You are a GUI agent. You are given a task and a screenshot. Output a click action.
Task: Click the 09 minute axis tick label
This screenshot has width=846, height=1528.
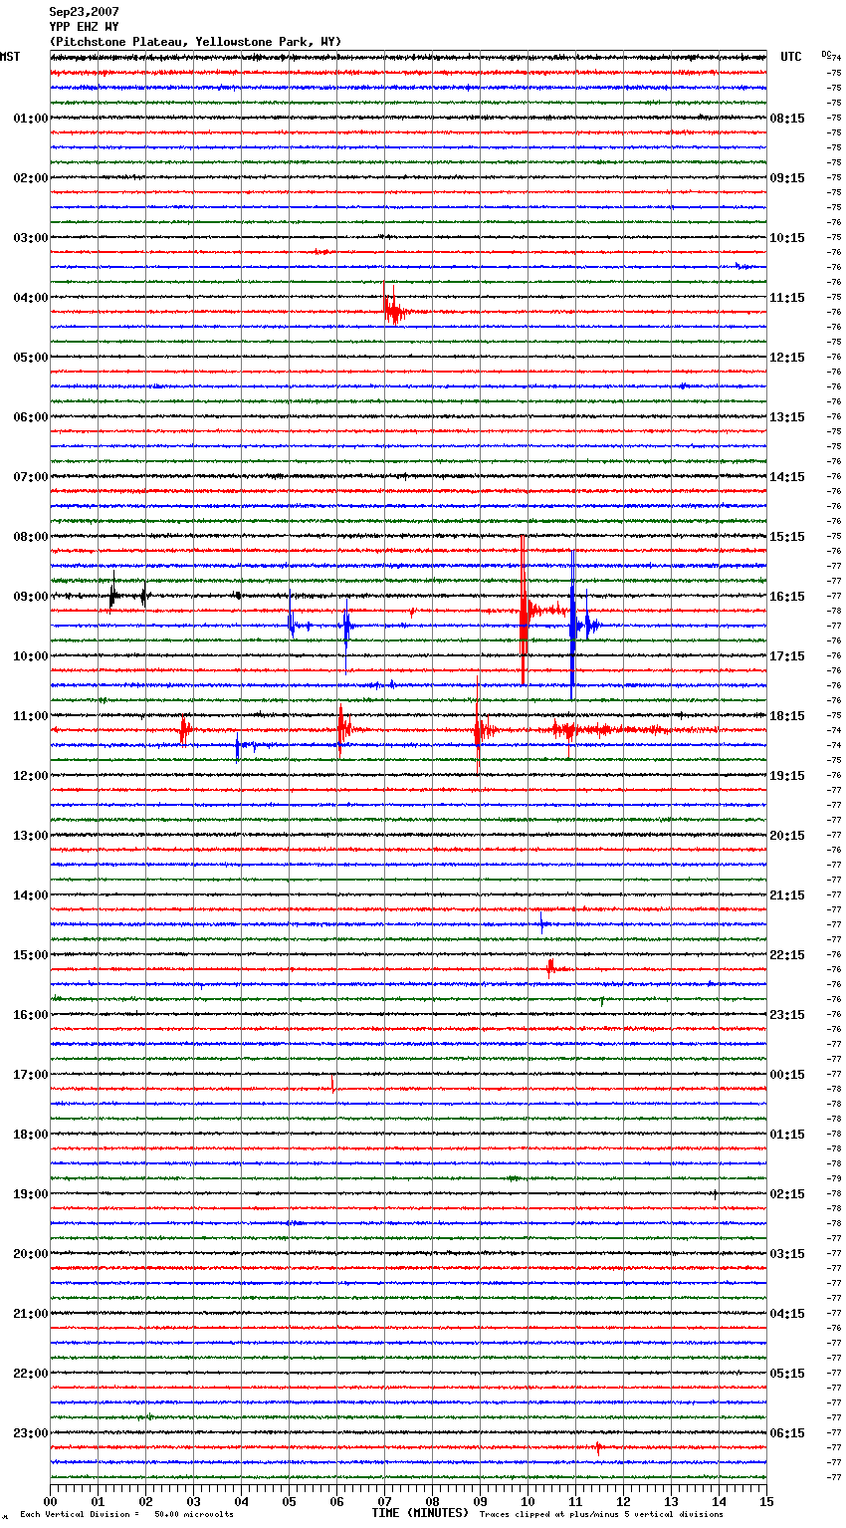[480, 1501]
